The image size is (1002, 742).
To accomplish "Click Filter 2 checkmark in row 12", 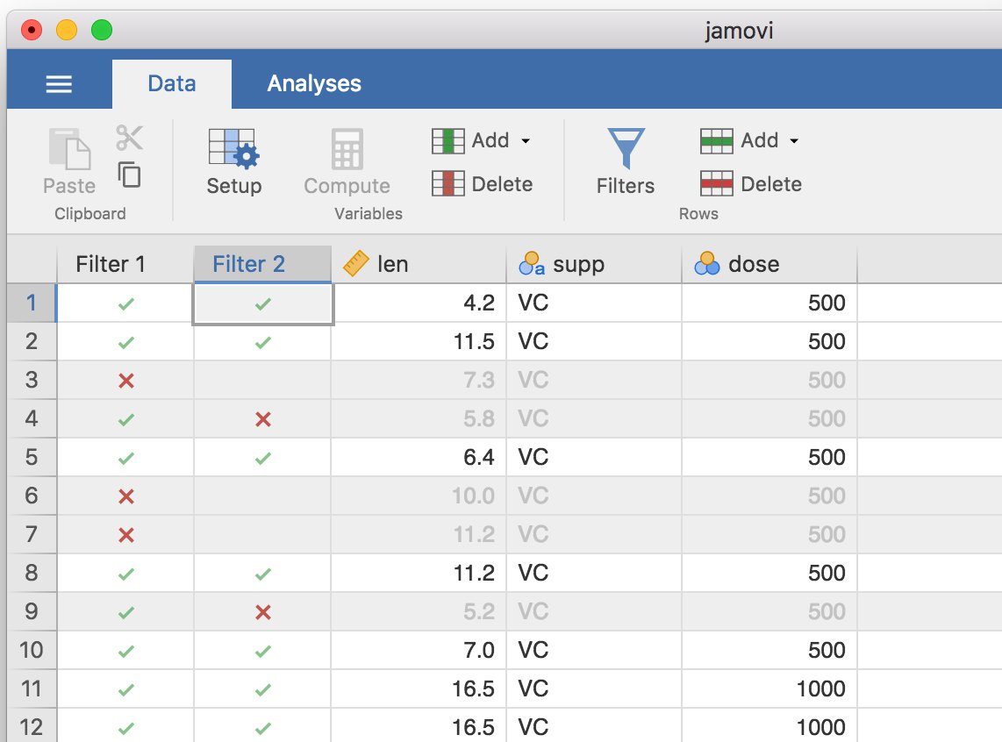I will 262,728.
